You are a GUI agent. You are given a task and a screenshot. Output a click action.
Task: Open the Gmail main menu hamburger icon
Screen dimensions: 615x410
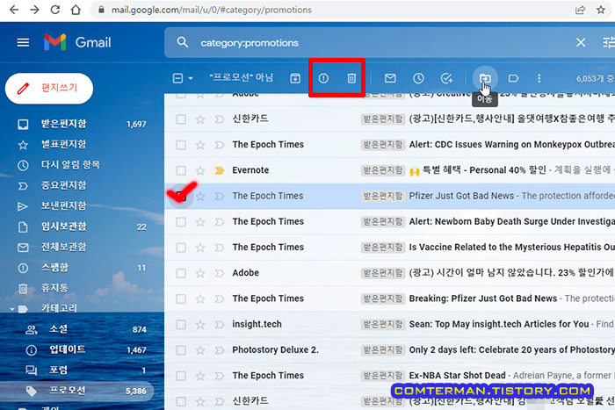tap(23, 42)
